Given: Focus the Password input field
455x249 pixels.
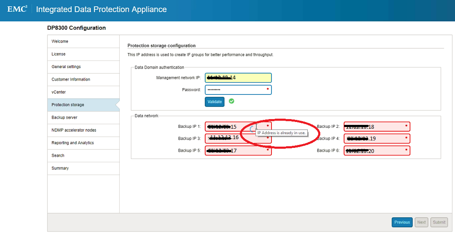Looking at the screenshot, I should (x=238, y=90).
